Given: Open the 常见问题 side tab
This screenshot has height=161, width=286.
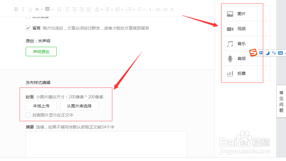Looking at the screenshot, I should (281, 101).
